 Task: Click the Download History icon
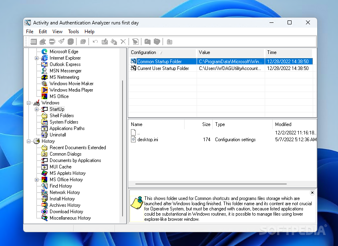pyautogui.click(x=44, y=212)
